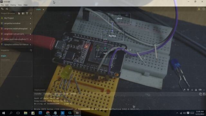The image size is (206, 116).
Task: Open File Explorer from the taskbar
Action: click(x=25, y=113)
